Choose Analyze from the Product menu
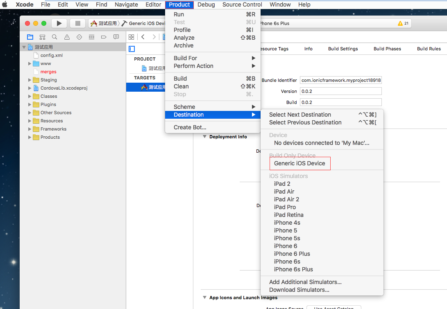Viewport: 447px width, 309px height. [213, 38]
